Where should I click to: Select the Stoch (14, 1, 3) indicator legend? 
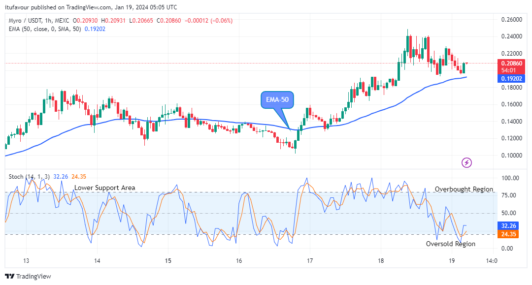pos(29,177)
